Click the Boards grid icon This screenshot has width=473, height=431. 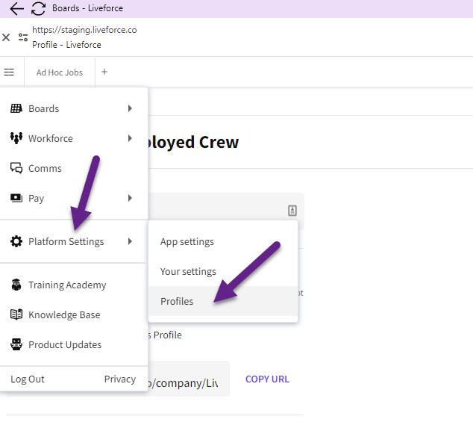[x=16, y=108]
